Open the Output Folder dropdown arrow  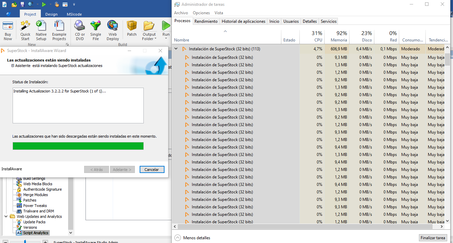(x=155, y=39)
